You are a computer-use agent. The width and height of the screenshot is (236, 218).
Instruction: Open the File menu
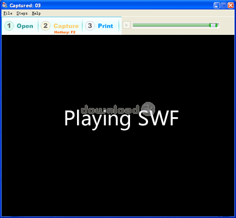click(8, 13)
